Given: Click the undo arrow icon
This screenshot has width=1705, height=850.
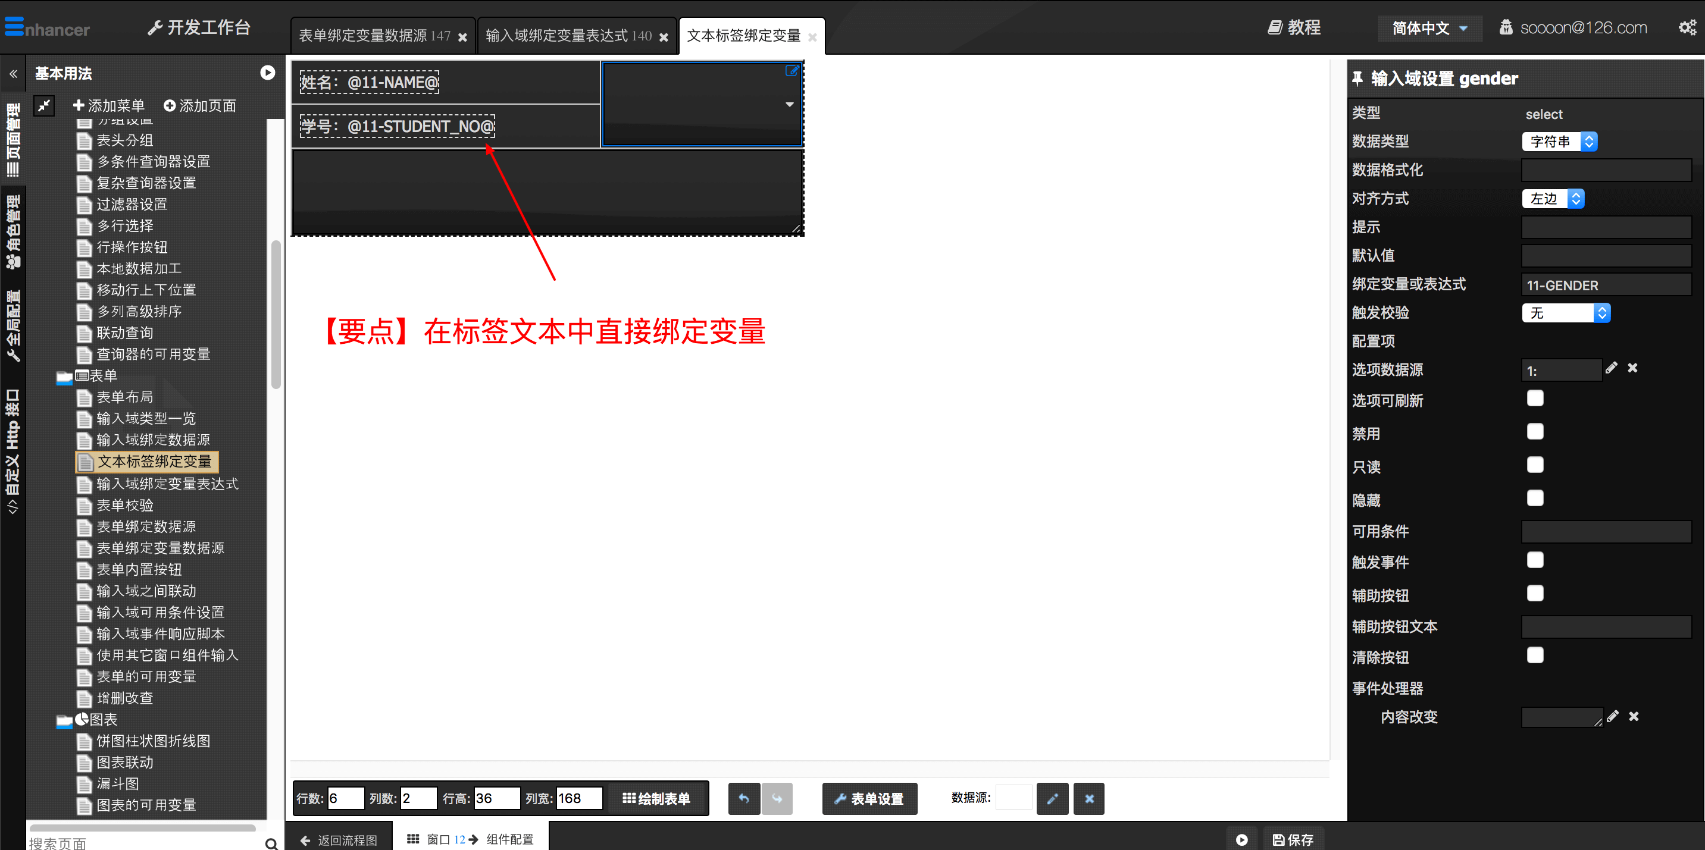Looking at the screenshot, I should coord(743,798).
